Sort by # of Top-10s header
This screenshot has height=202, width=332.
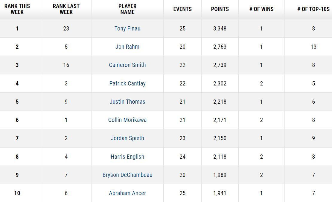[313, 9]
